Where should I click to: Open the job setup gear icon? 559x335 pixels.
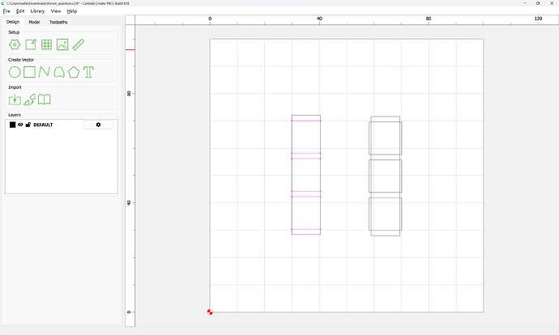(x=15, y=45)
